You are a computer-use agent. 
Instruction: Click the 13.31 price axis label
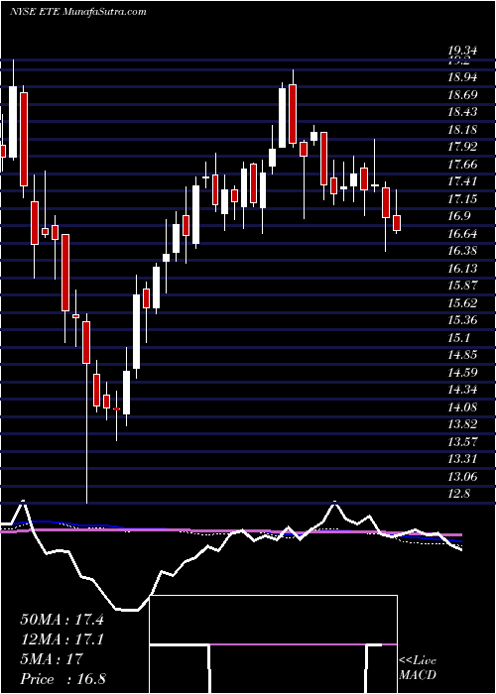pos(462,459)
